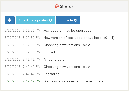
Task: Click the checkmark after 7:42:42 versions check
Action: tap(89, 67)
